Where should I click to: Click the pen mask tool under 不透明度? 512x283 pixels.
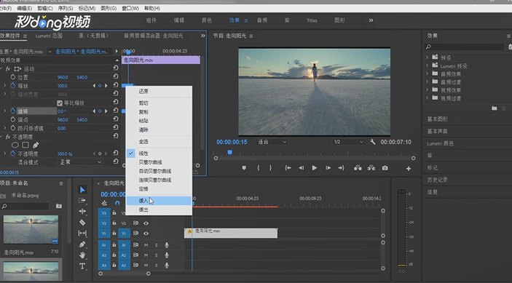pos(36,145)
